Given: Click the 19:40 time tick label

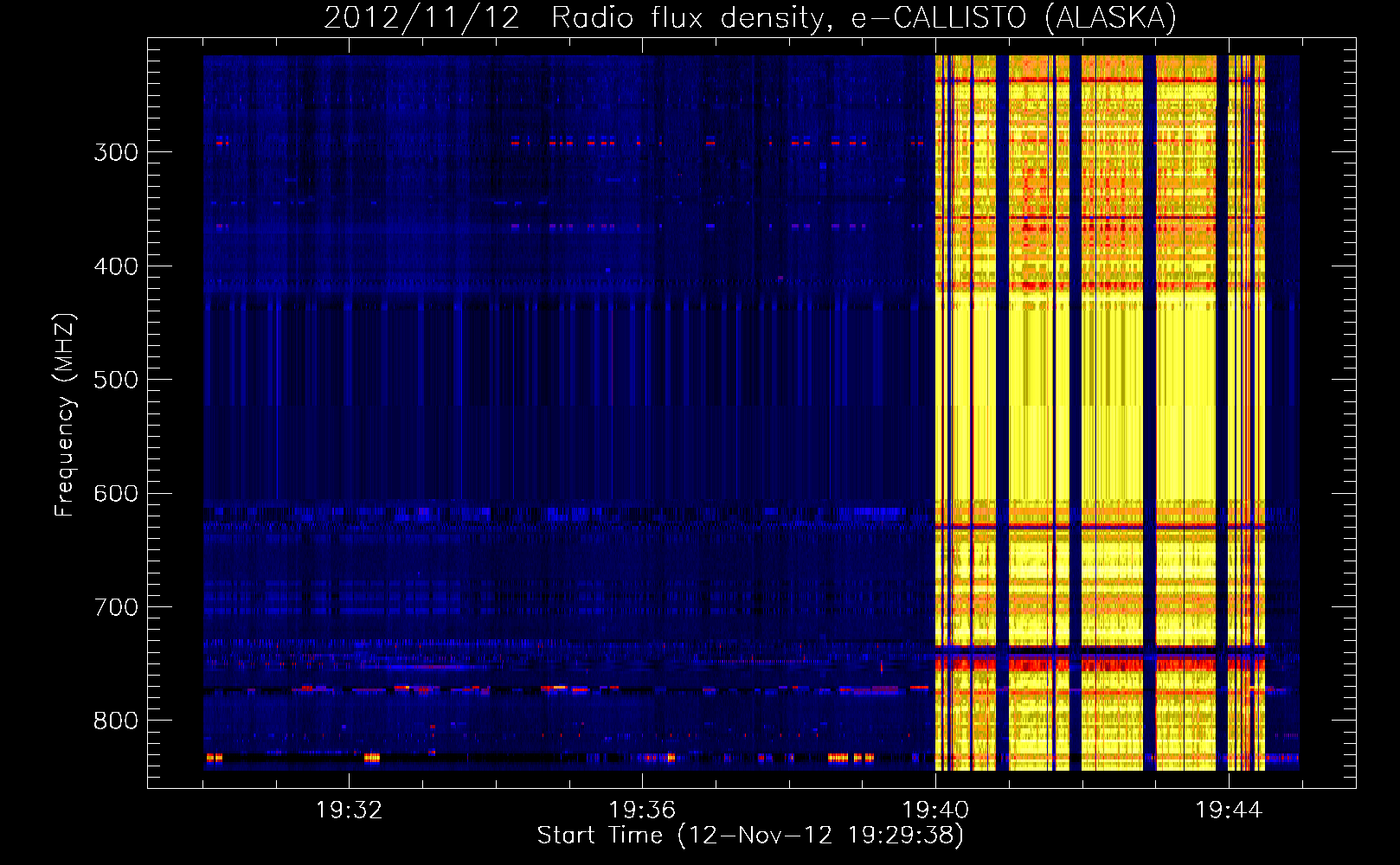Looking at the screenshot, I should (935, 811).
